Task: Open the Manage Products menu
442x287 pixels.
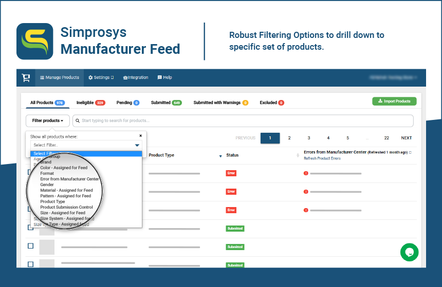Action: pos(60,77)
